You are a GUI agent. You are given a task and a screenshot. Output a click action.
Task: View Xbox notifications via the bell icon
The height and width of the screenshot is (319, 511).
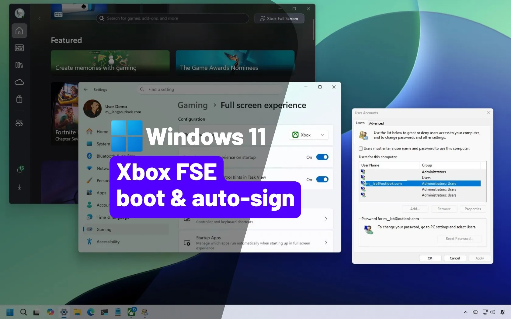pos(19,170)
